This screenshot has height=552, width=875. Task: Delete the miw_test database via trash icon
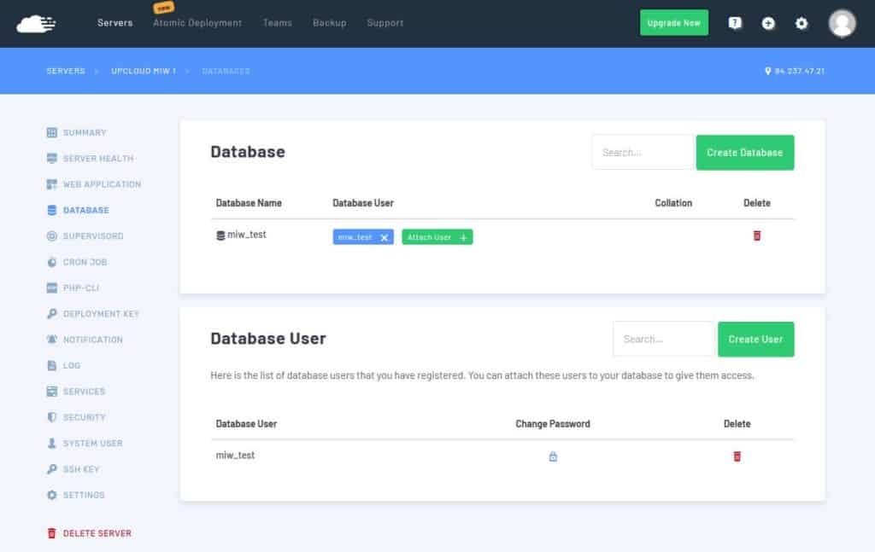(x=757, y=235)
